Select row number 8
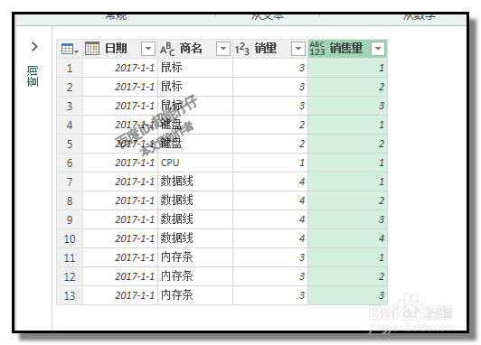Image resolution: width=481 pixels, height=345 pixels. pos(70,201)
